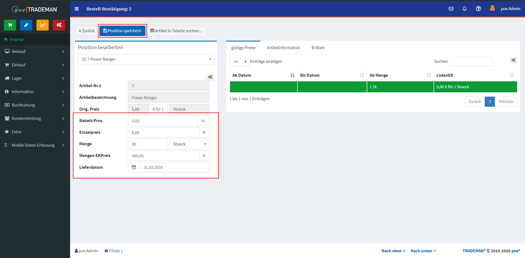525x258 pixels.
Task: Click the green shopping cart quick button
Action: pyautogui.click(x=10, y=25)
